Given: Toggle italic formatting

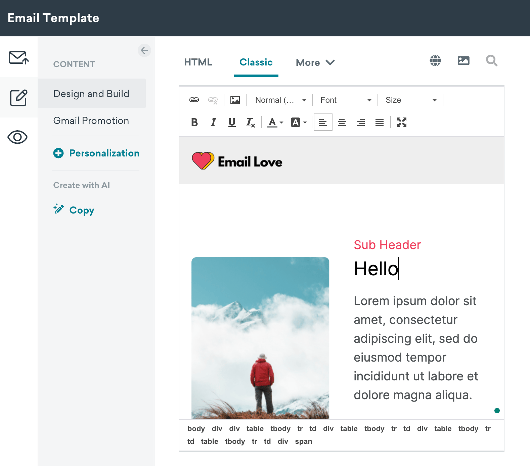Looking at the screenshot, I should [213, 123].
